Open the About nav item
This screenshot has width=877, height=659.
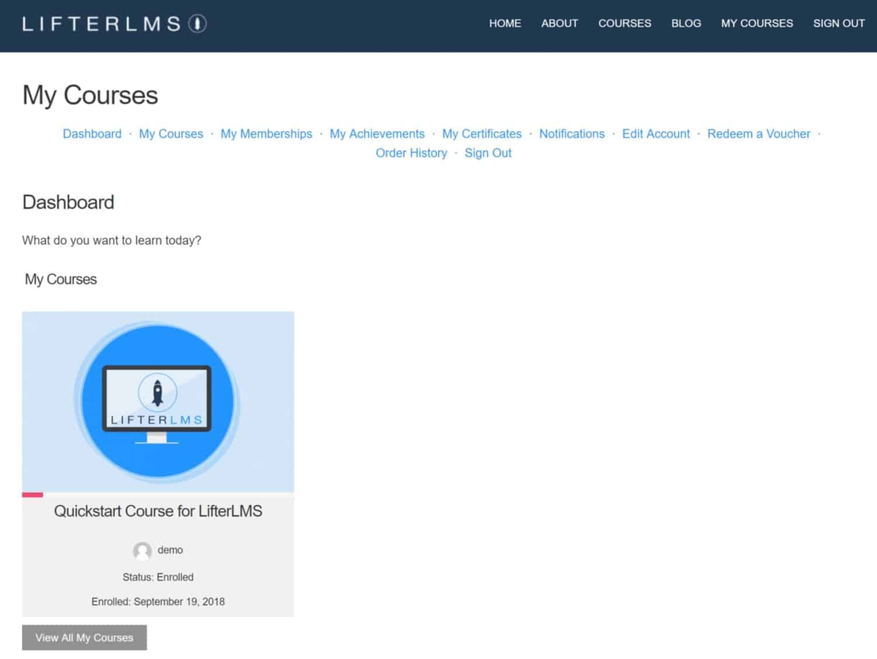pyautogui.click(x=560, y=23)
